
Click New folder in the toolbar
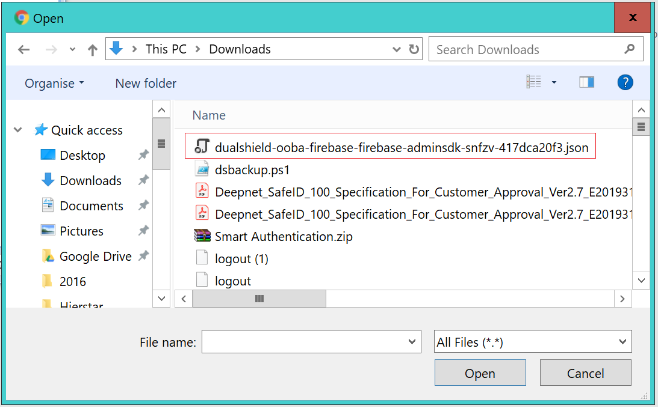[x=146, y=84]
